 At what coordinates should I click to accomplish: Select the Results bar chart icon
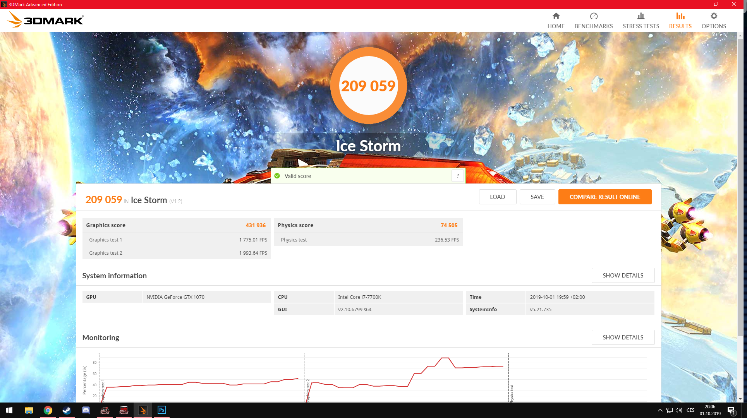680,16
